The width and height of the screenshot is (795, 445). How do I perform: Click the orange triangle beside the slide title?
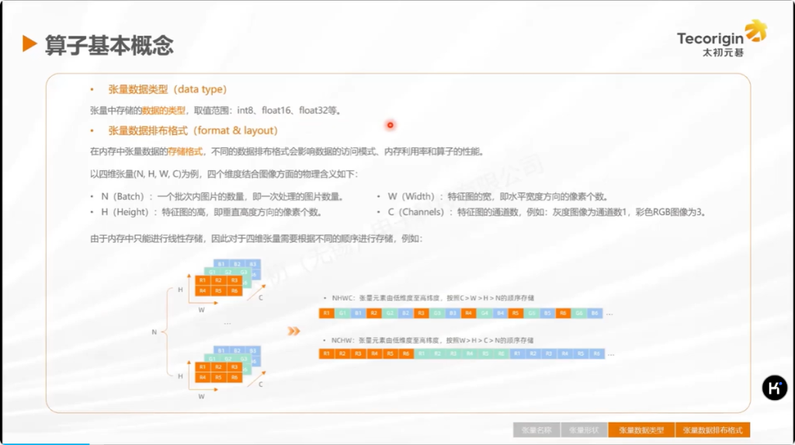[x=30, y=43]
